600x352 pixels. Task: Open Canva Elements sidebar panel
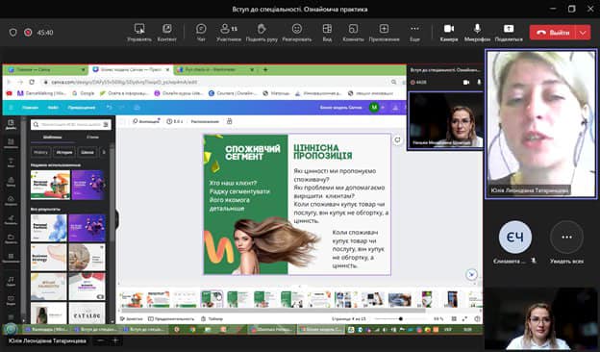[11, 143]
